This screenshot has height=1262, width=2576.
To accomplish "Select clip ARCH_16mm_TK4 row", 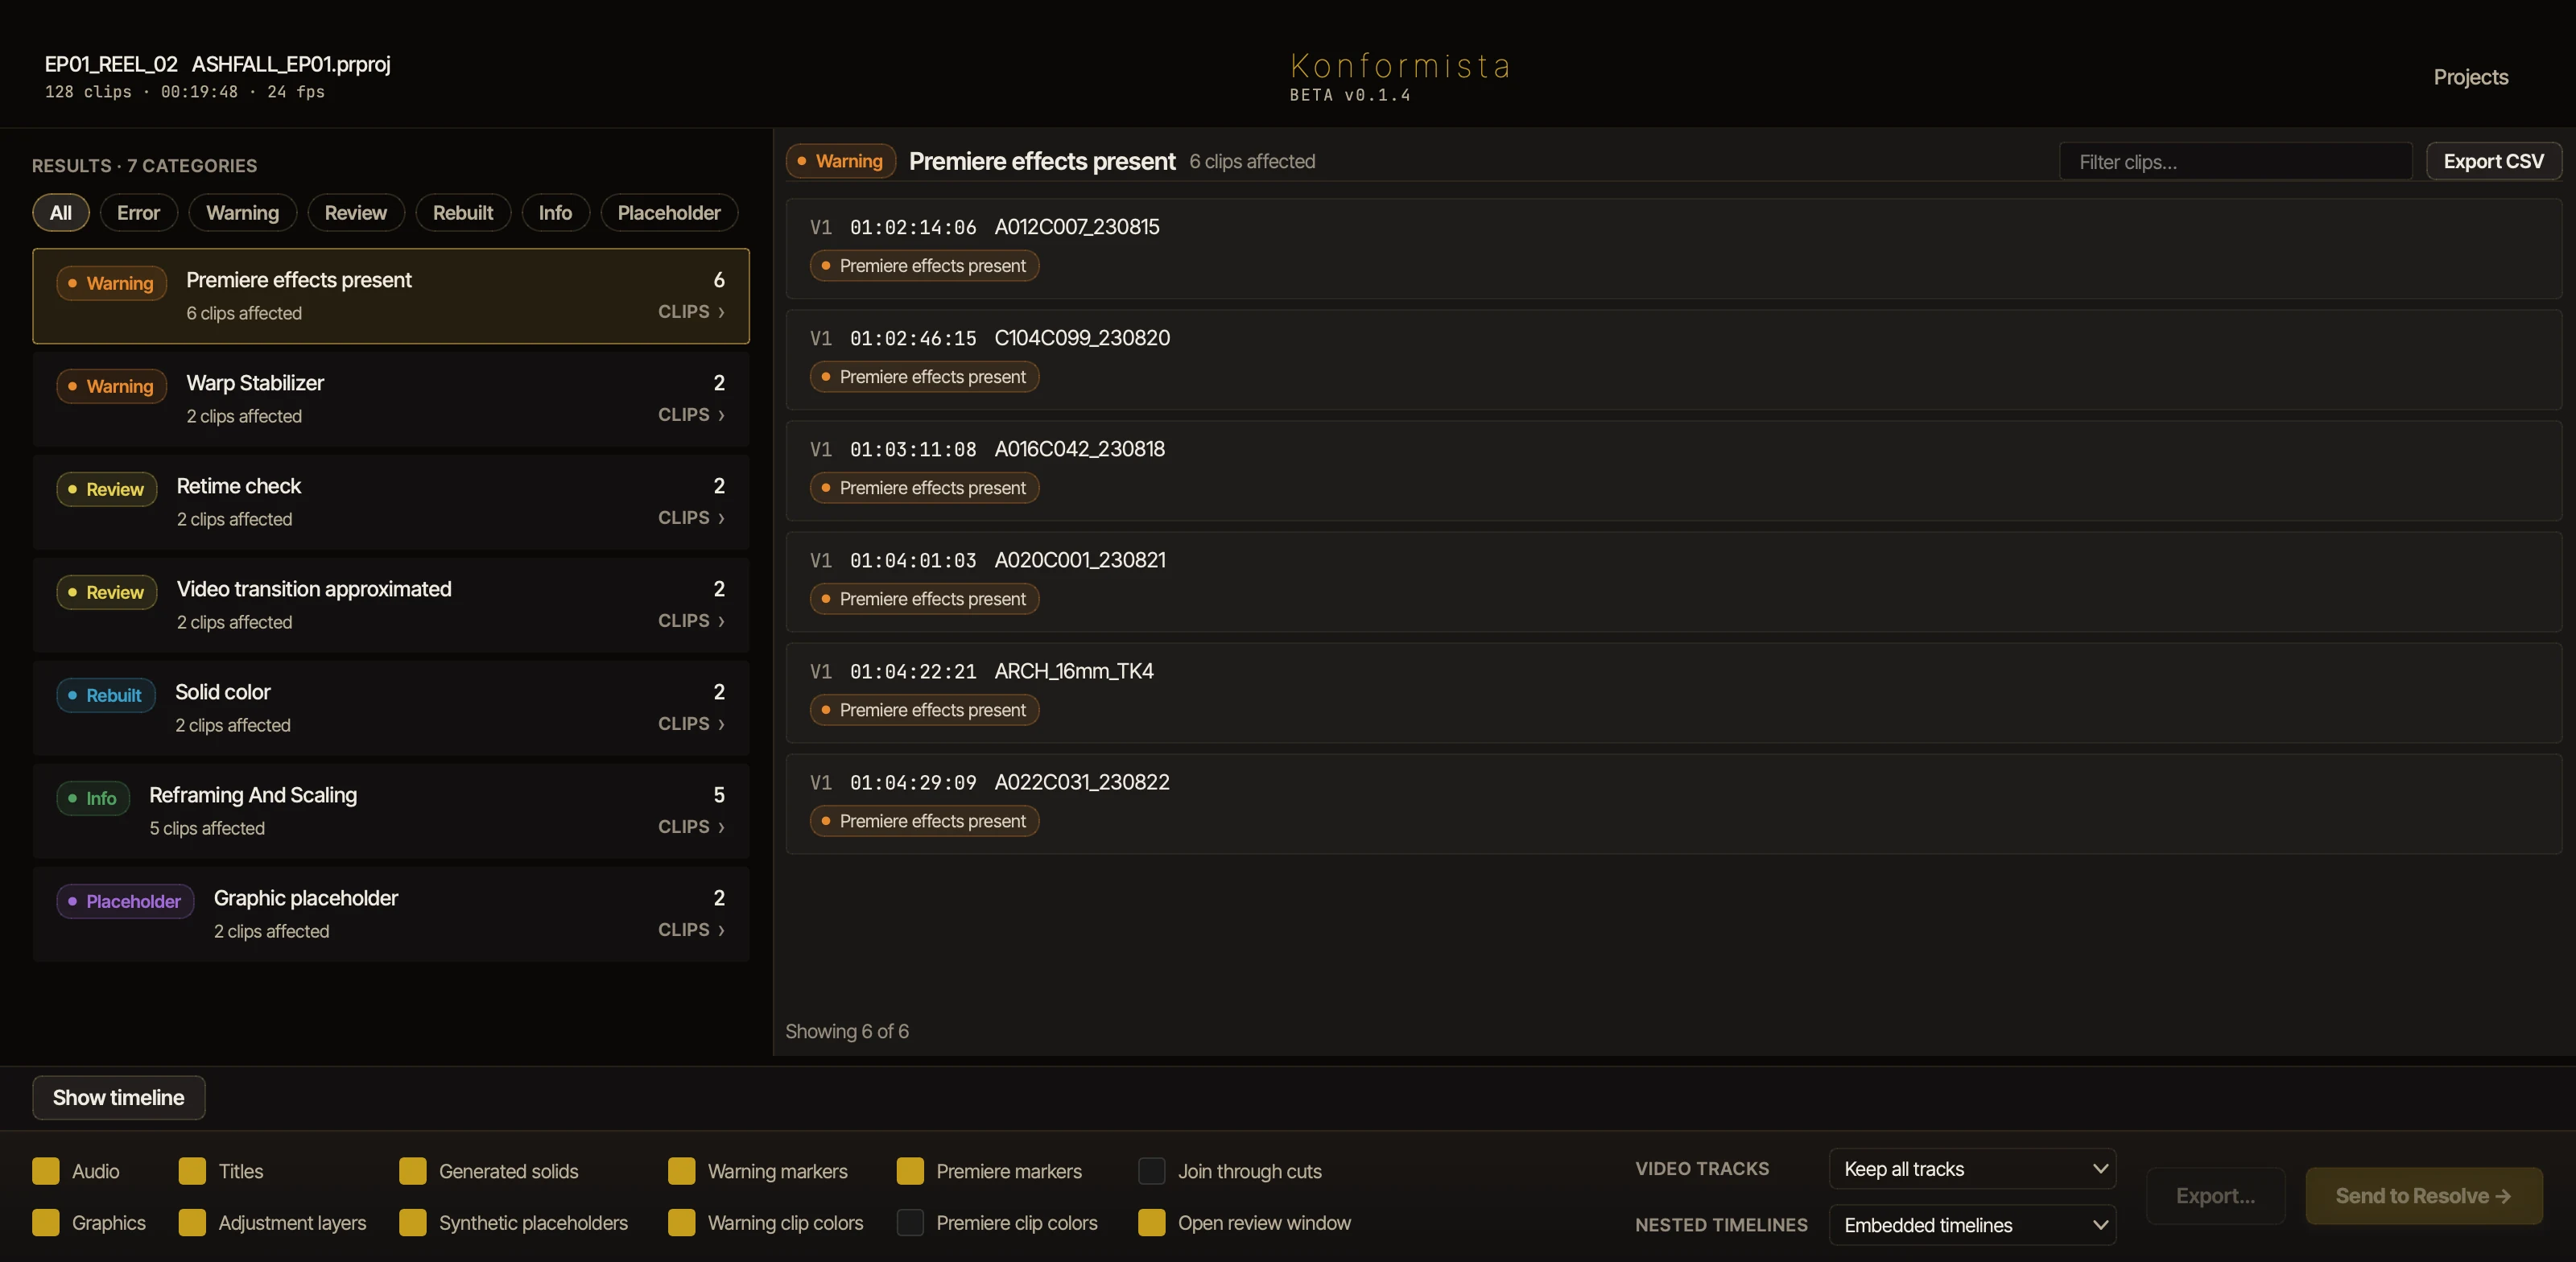I will 1674,693.
